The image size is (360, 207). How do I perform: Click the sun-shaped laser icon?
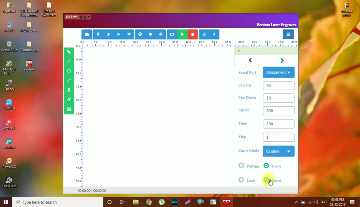[150, 34]
